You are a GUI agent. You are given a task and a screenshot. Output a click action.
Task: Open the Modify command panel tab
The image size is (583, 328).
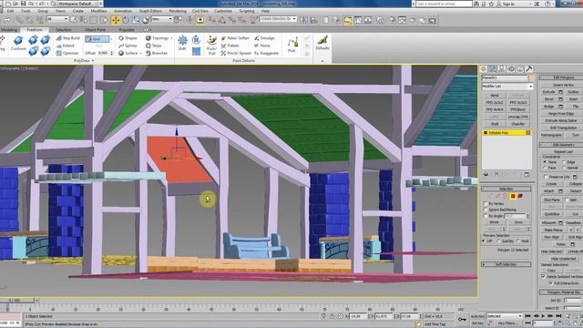click(492, 69)
